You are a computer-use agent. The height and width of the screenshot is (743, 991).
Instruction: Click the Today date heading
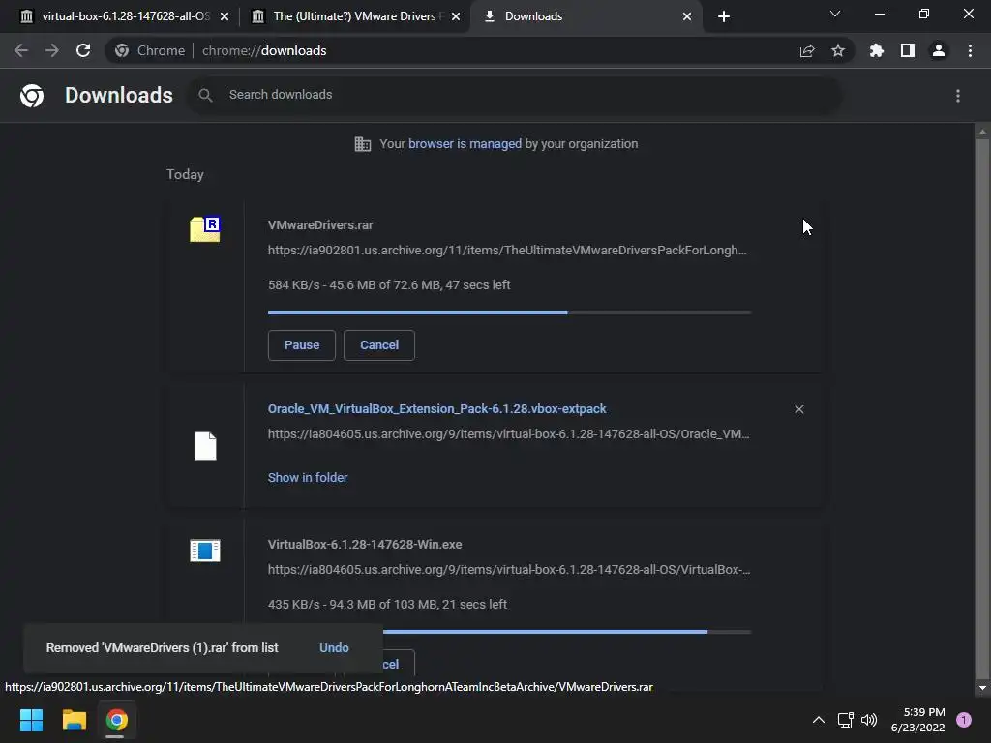point(185,174)
